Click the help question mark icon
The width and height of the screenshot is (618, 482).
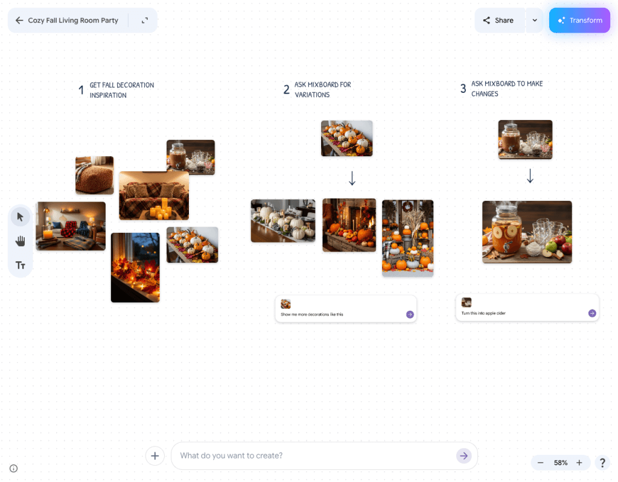602,463
